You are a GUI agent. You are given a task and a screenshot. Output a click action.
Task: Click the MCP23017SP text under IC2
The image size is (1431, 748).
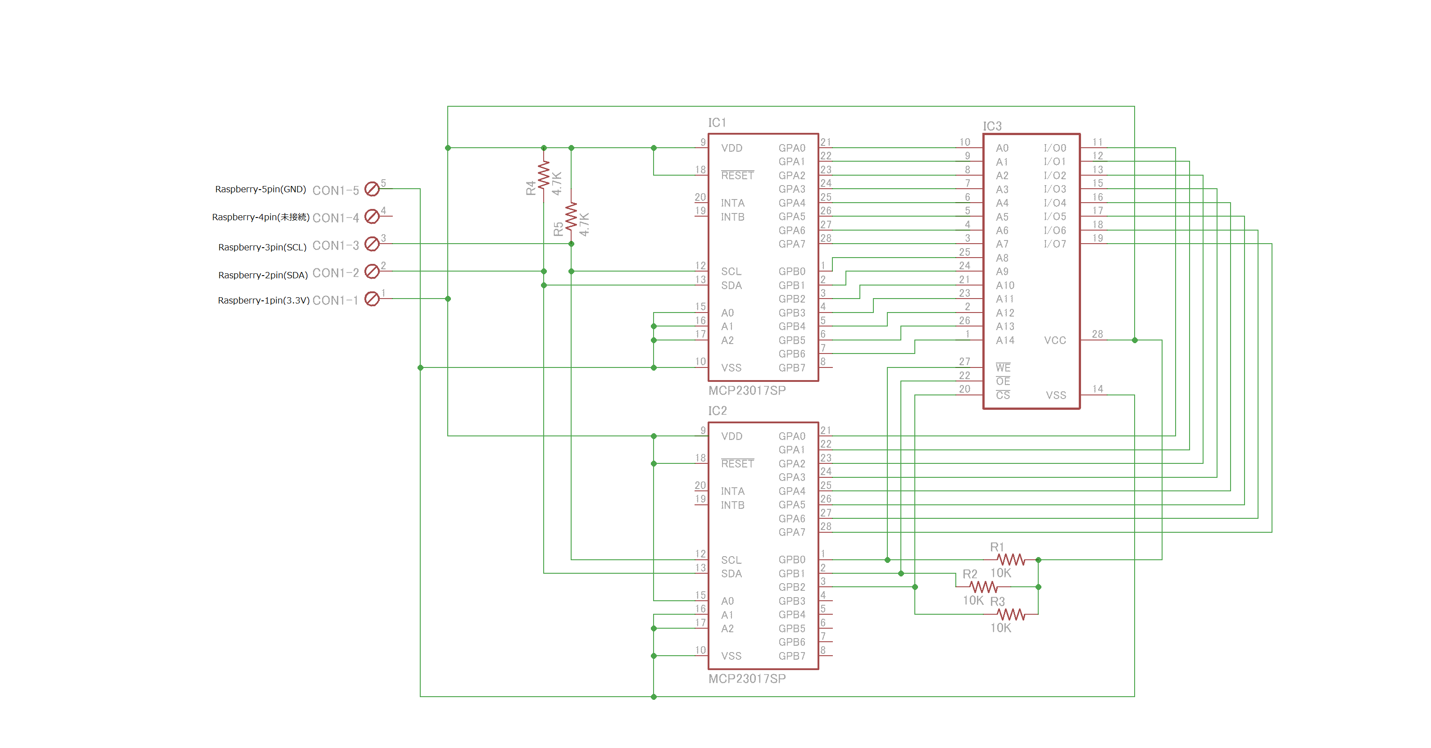747,679
